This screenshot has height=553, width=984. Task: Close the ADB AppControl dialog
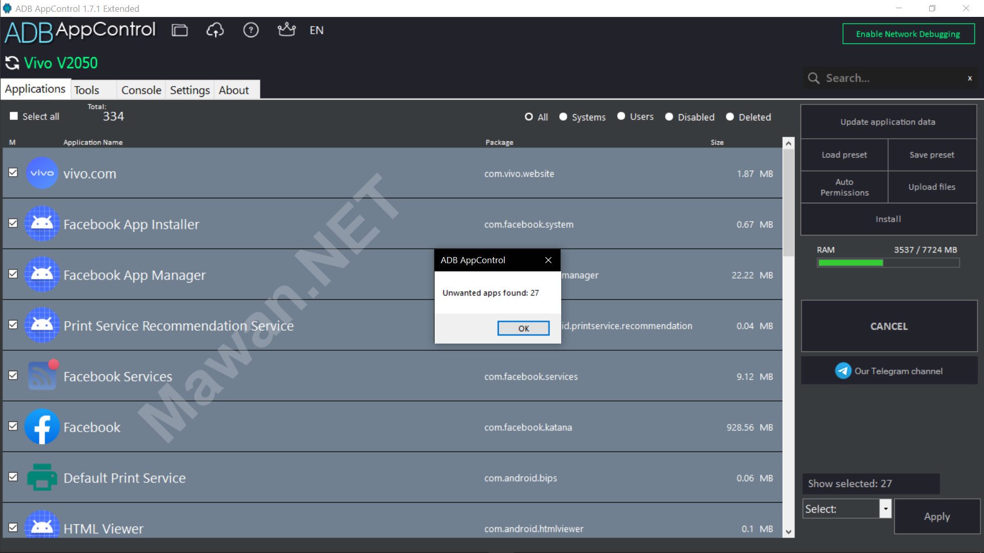tap(548, 260)
